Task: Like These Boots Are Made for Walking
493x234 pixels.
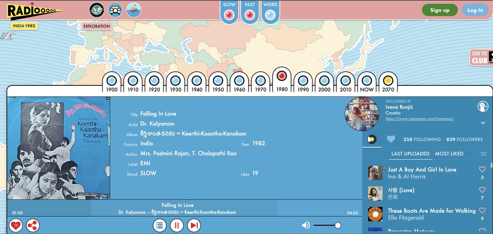Action: (482, 211)
